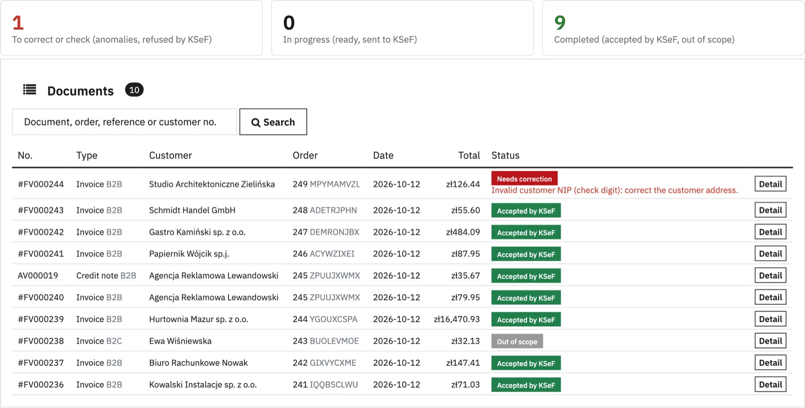Open Detail for invoice #FV000239
The height and width of the screenshot is (408, 805).
(770, 319)
